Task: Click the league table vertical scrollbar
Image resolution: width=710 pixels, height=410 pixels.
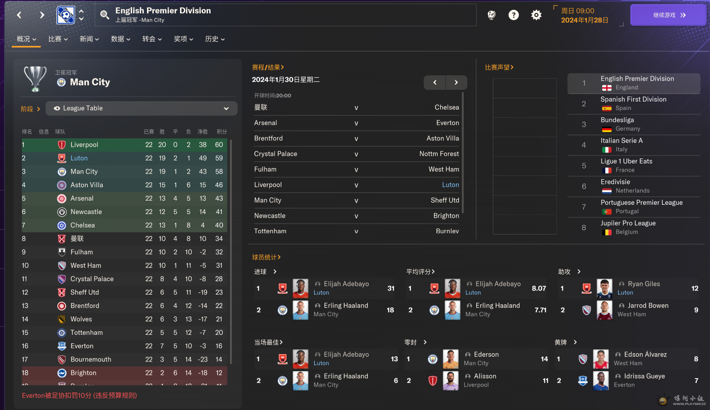Action: tap(231, 251)
